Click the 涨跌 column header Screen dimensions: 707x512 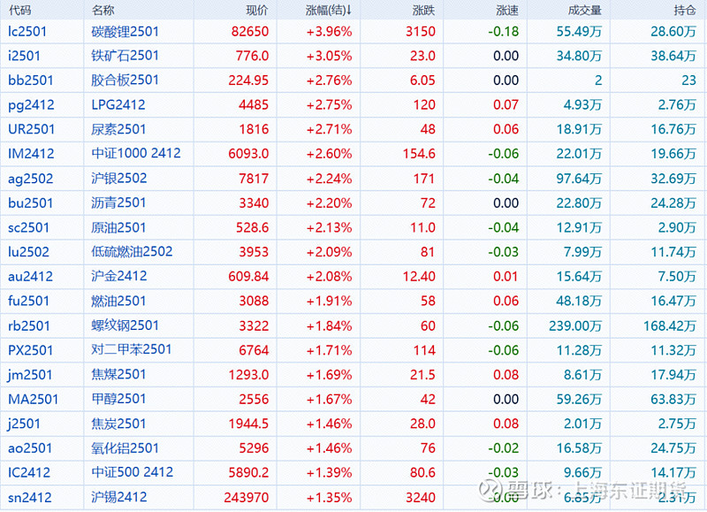(423, 10)
